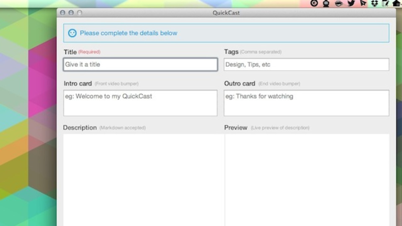Screen dimensions: 402x226
Task: Click the lips icon in menu bar
Action: click(339, 3)
